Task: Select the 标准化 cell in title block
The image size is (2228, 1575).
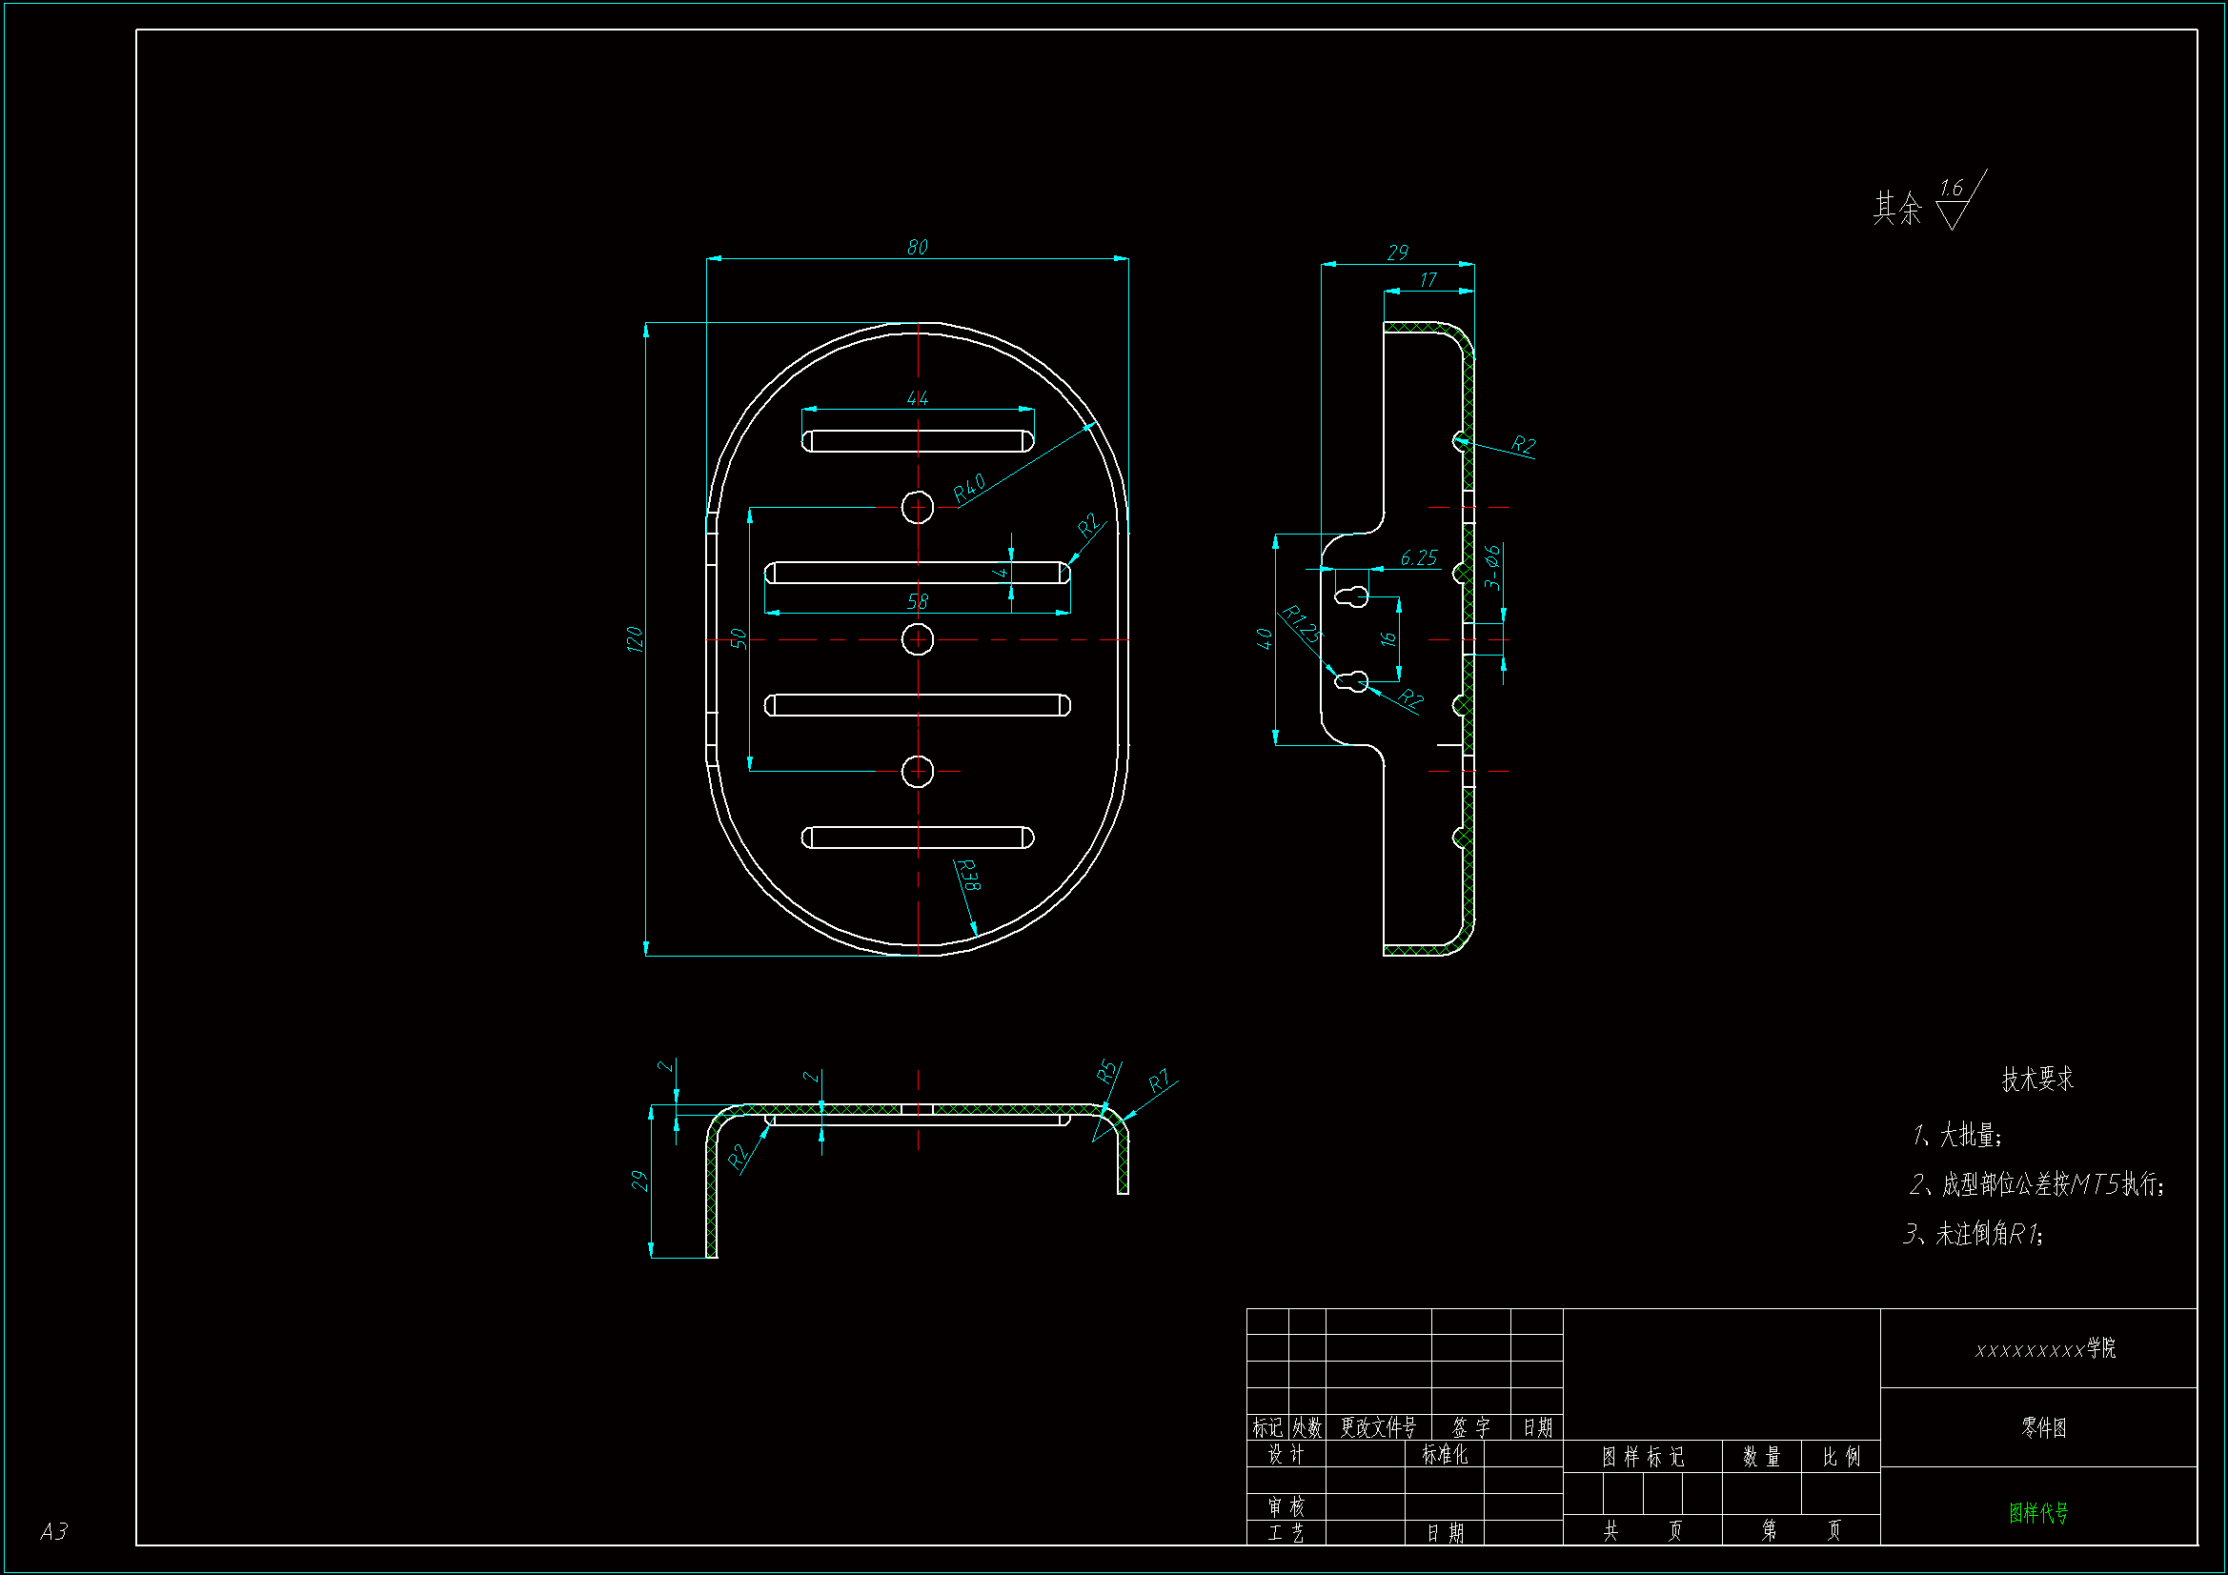Action: pos(1444,1454)
